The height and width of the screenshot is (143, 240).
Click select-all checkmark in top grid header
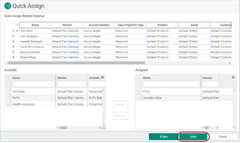tap(17, 25)
